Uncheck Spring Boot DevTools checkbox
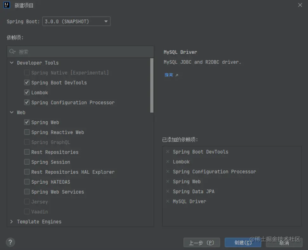Image resolution: width=308 pixels, height=250 pixels. [27, 82]
